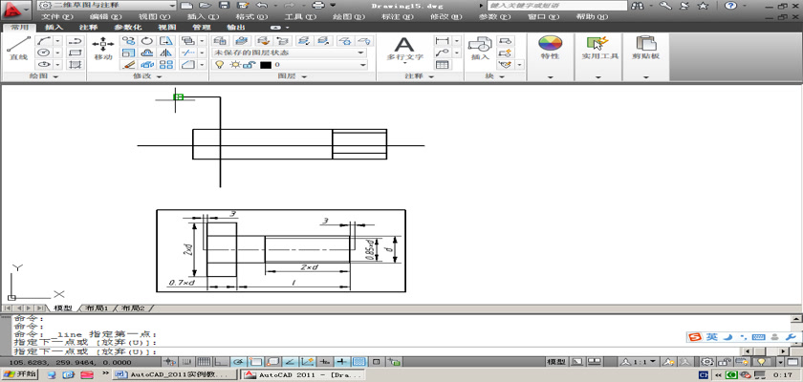Click the Insert block (插入) tool

pyautogui.click(x=480, y=49)
